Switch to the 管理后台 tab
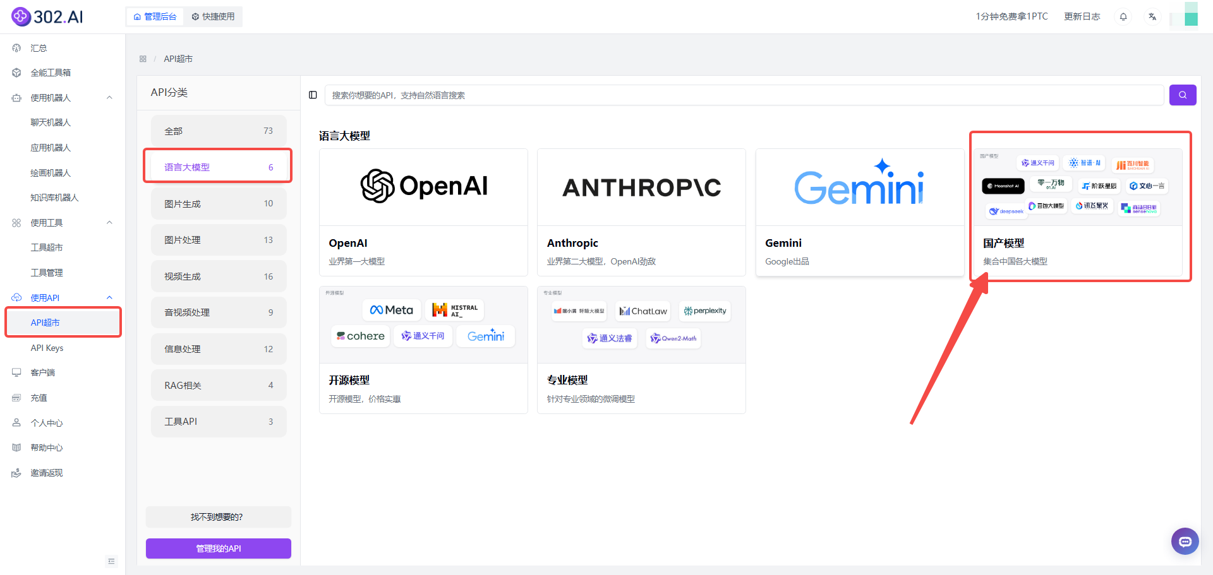The image size is (1213, 575). point(155,16)
